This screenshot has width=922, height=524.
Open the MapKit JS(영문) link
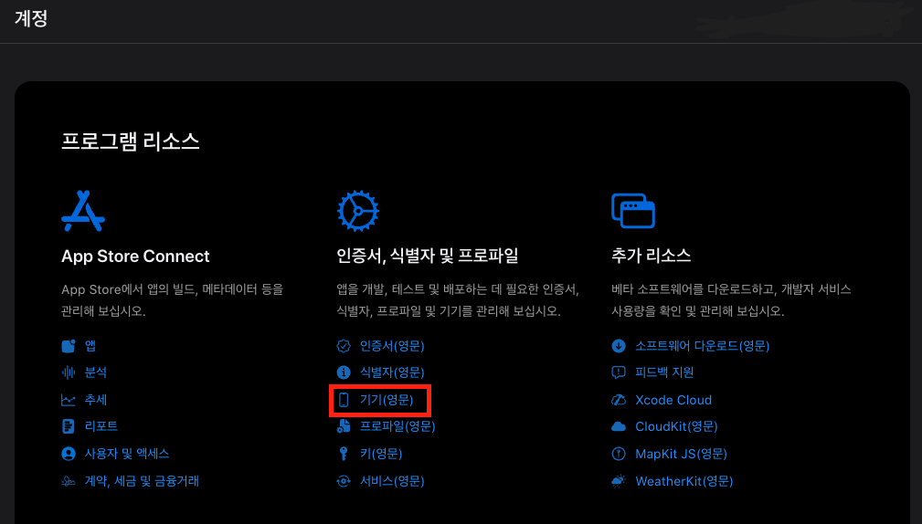(681, 454)
